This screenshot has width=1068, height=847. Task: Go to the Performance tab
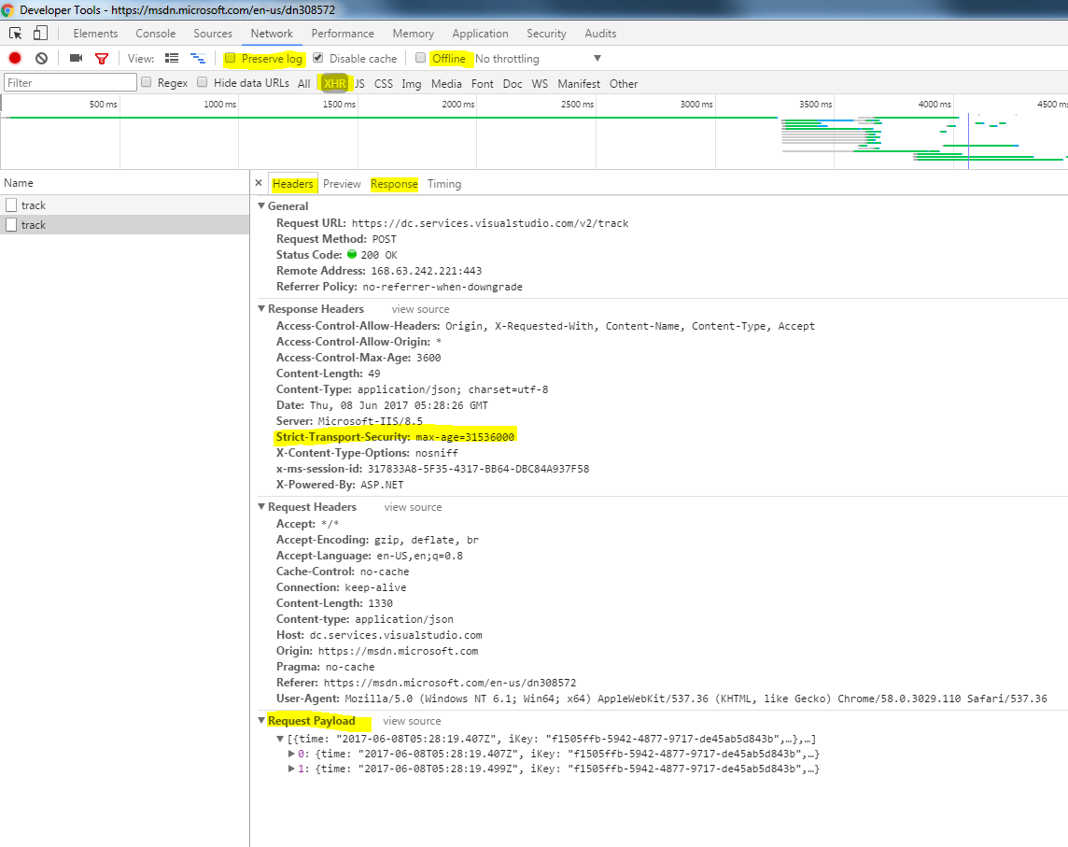coord(343,34)
